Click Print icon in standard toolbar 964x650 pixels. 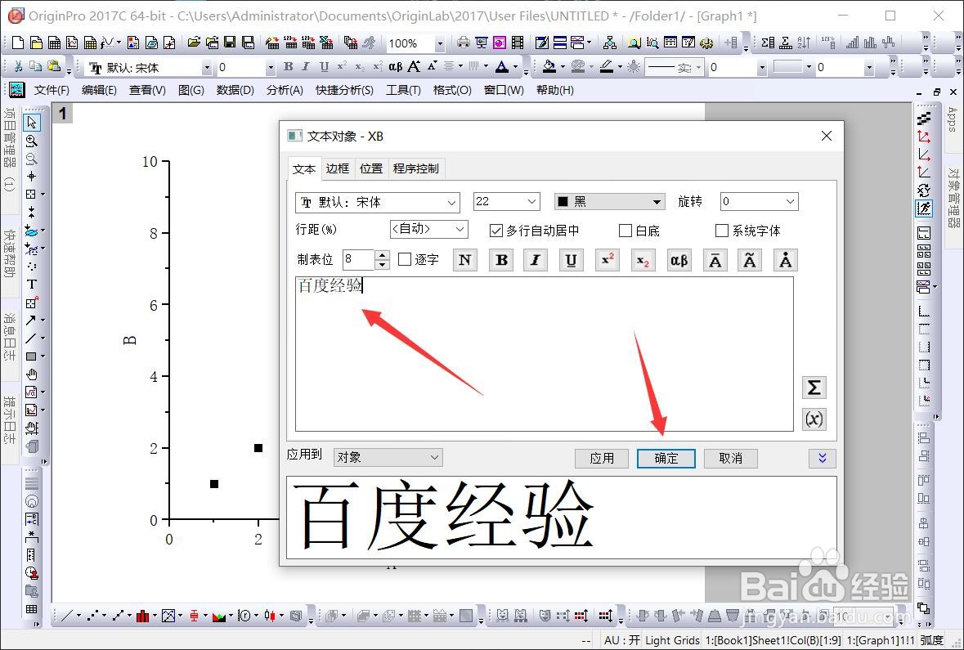tap(463, 43)
